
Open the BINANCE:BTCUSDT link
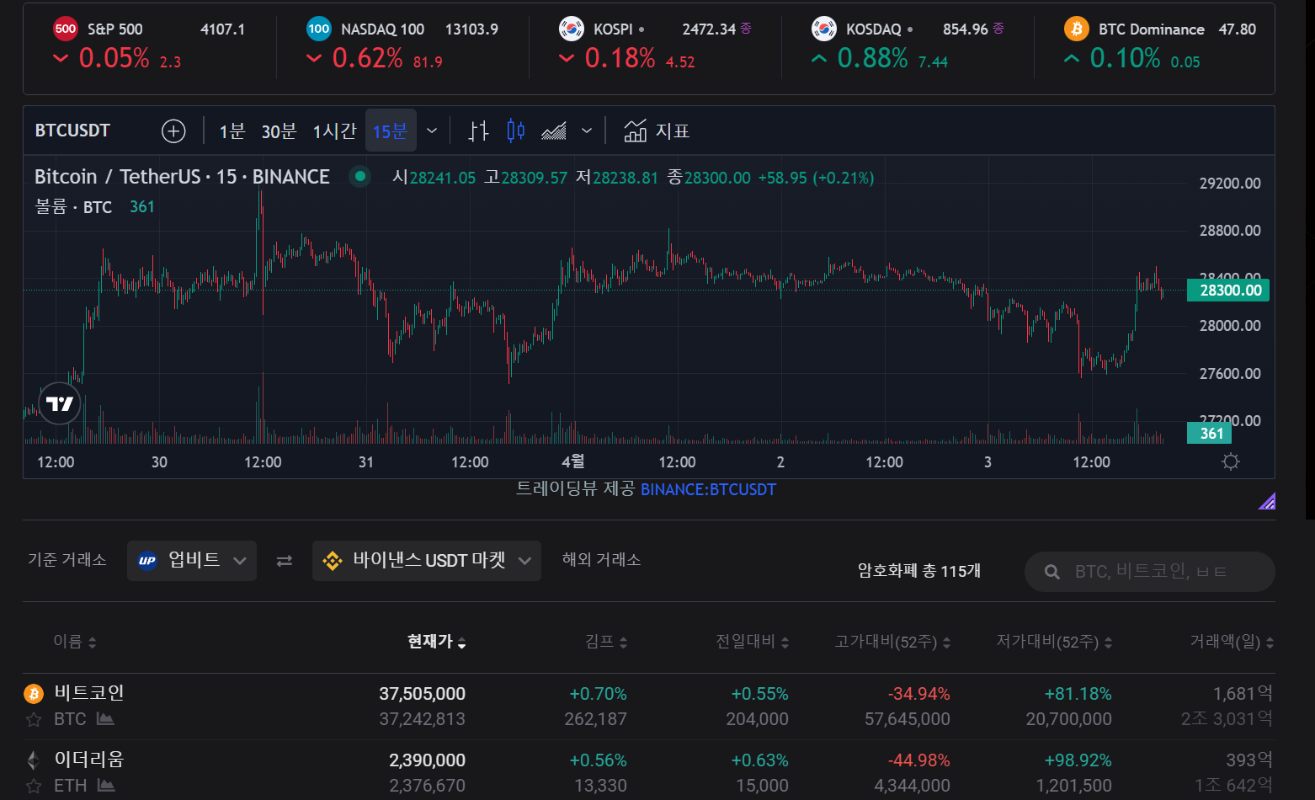point(708,489)
